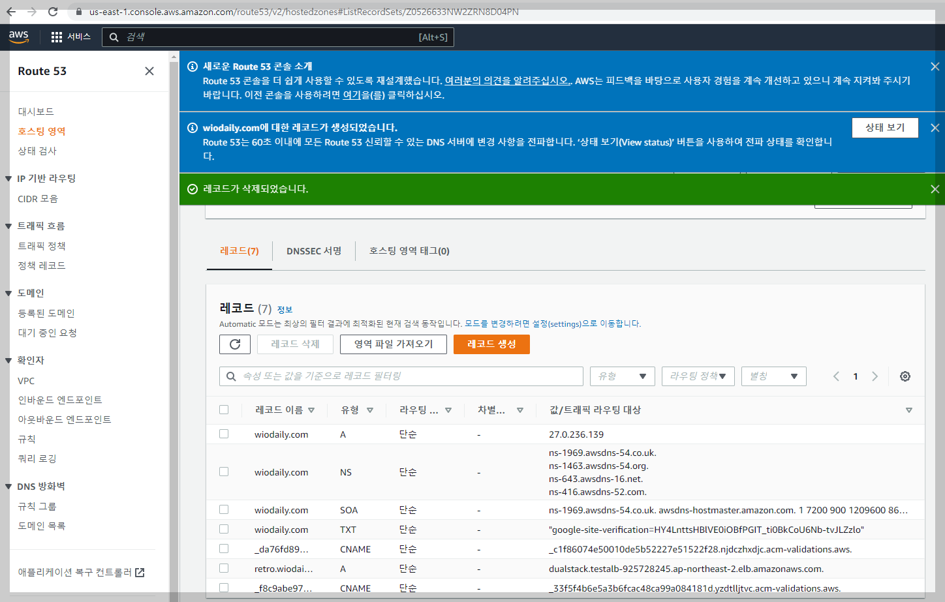Check the retro.wiodai A record row
Image resolution: width=945 pixels, height=602 pixels.
(224, 568)
